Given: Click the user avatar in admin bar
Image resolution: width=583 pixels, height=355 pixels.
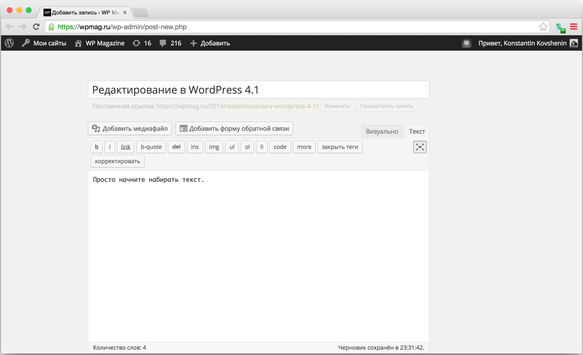Looking at the screenshot, I should click(574, 43).
